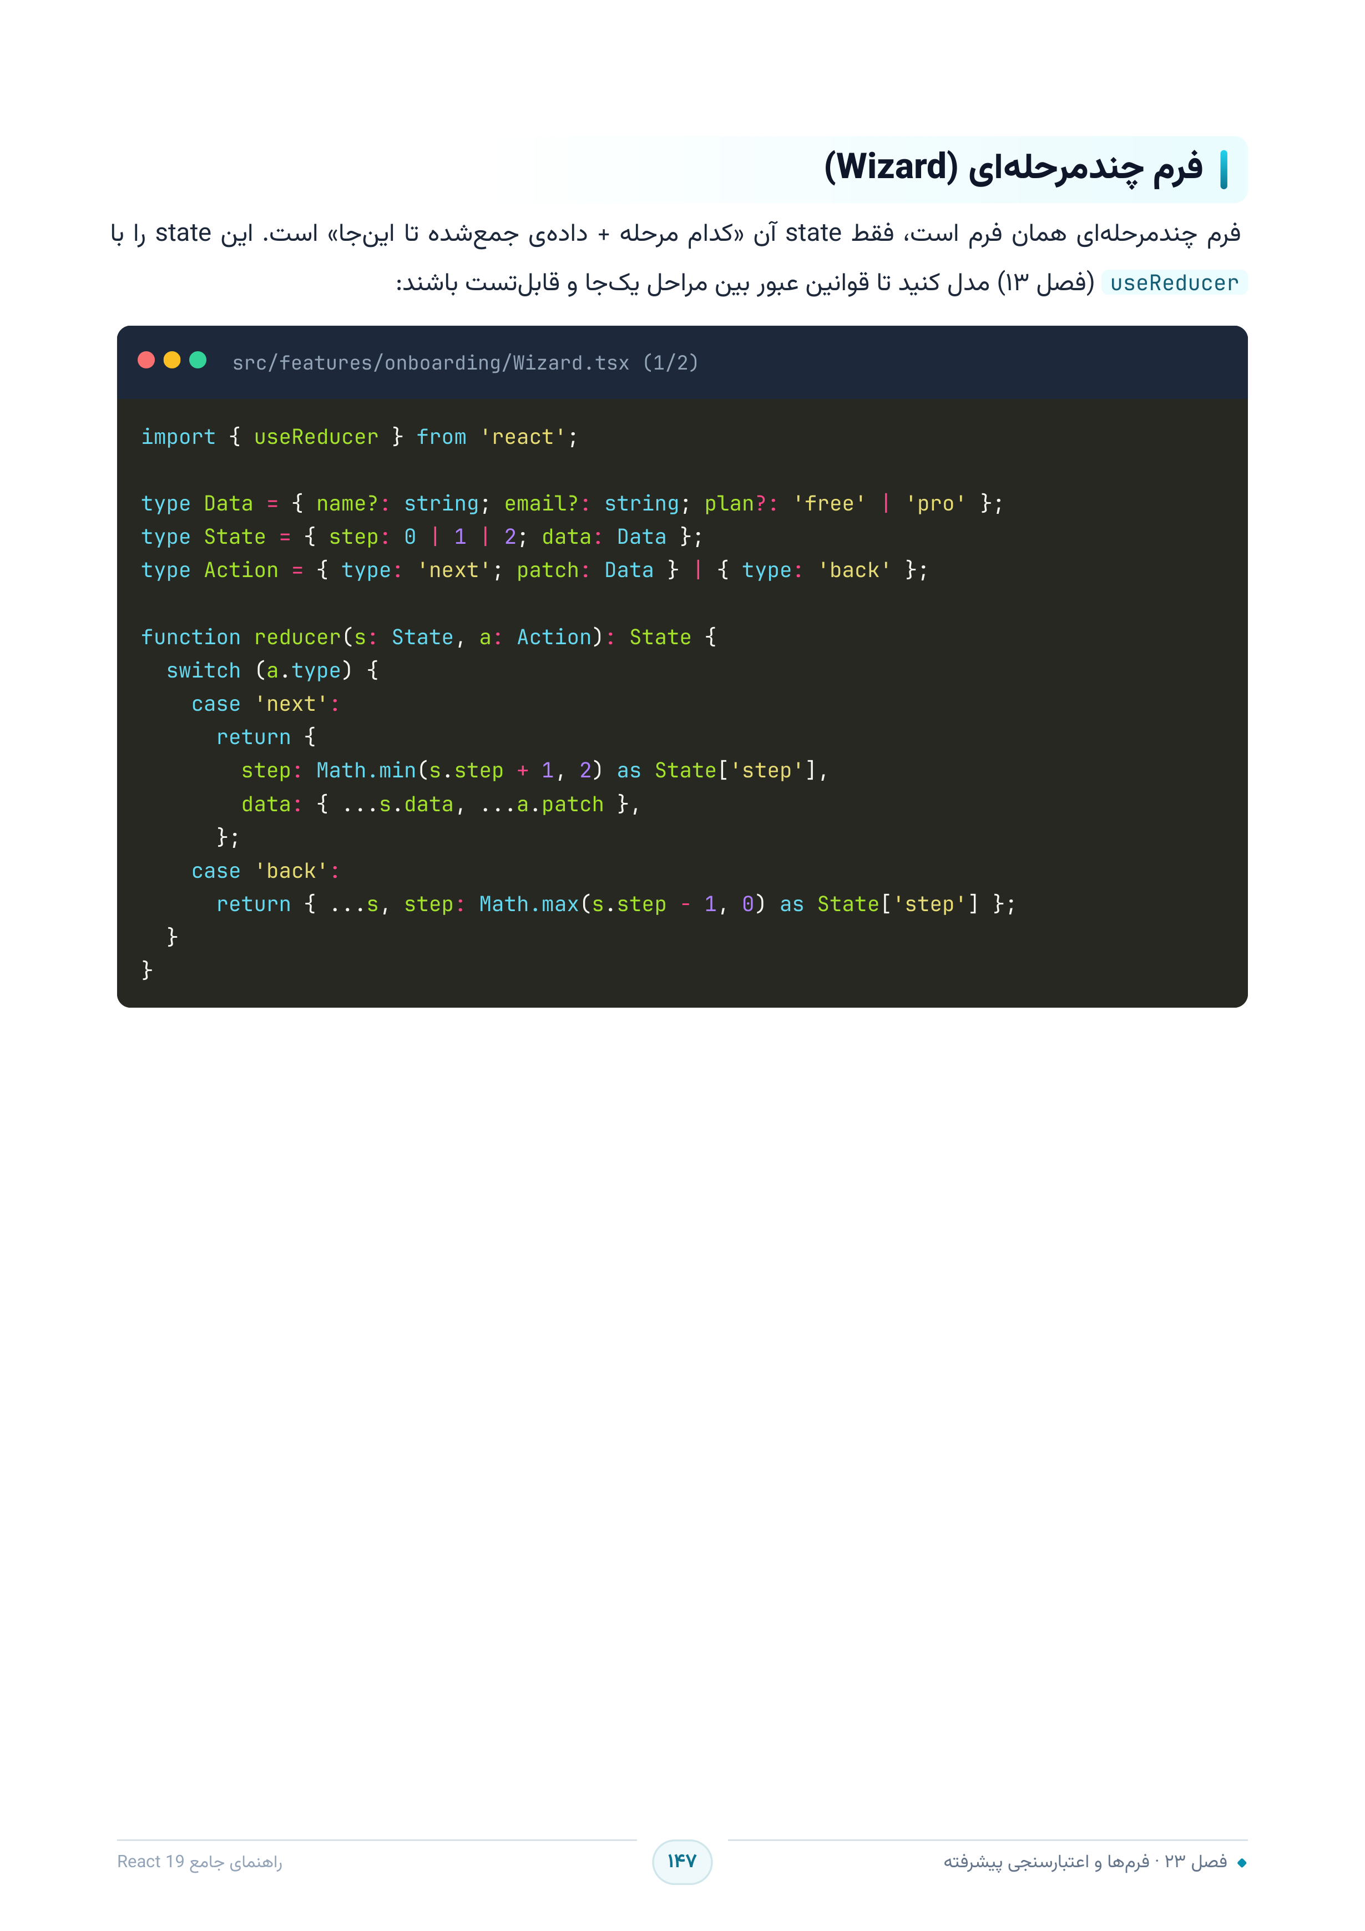Click the footer chapter title فصل ۲۳

click(1085, 1861)
